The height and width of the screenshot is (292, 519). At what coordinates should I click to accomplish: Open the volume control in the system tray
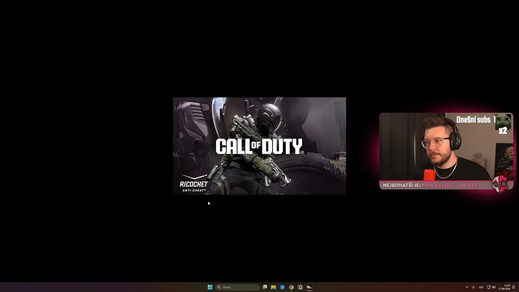[493, 287]
